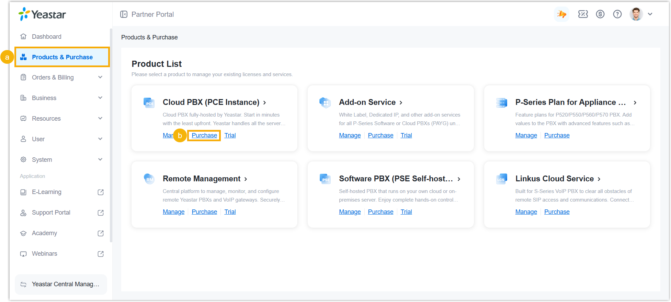Click the help question mark icon
671x302 pixels.
click(x=617, y=14)
